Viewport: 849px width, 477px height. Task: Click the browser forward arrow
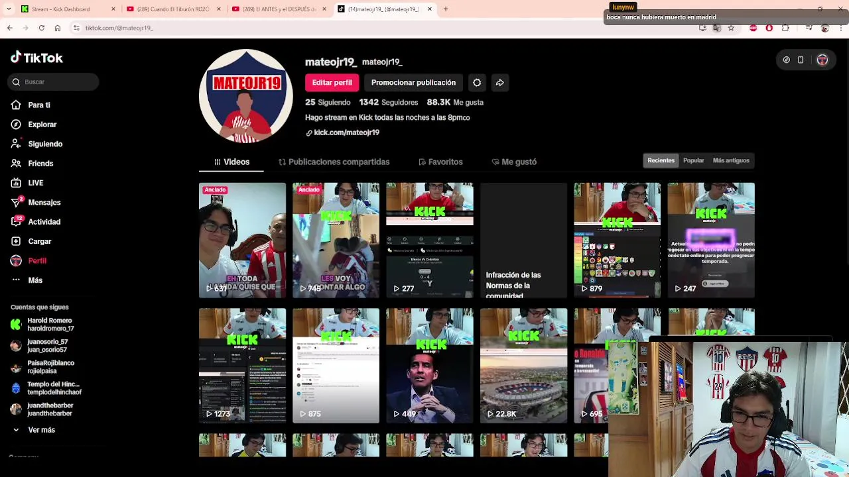[x=25, y=28]
